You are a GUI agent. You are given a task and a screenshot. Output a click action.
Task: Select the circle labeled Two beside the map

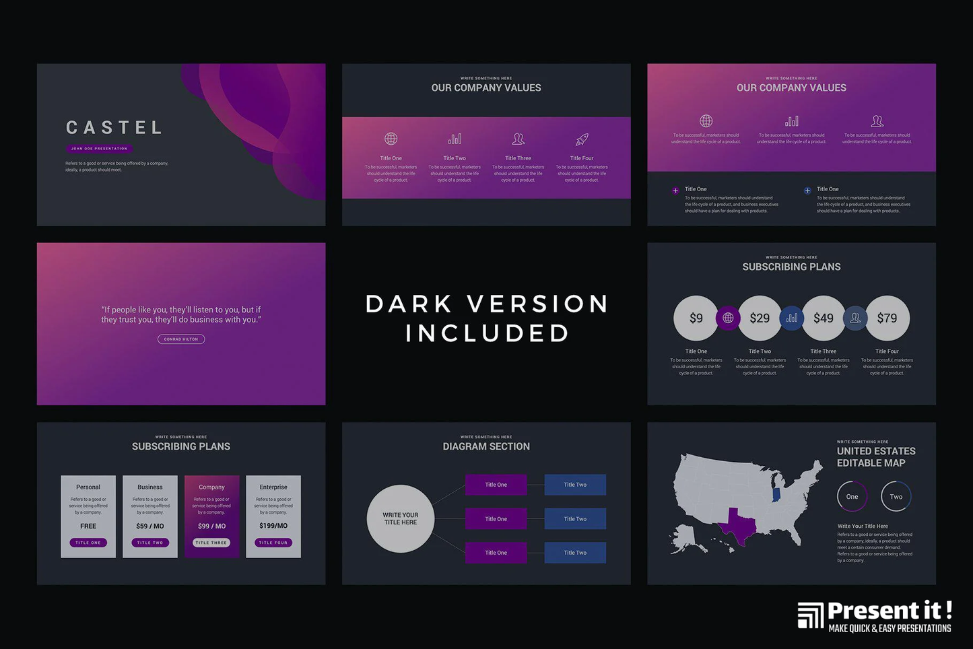[x=896, y=497]
